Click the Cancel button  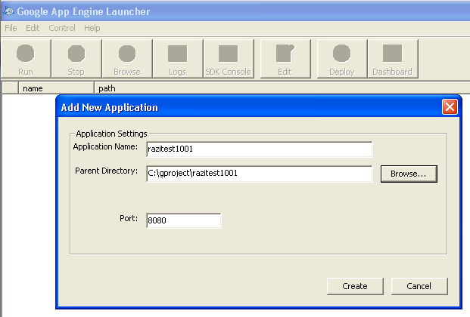pyautogui.click(x=419, y=286)
